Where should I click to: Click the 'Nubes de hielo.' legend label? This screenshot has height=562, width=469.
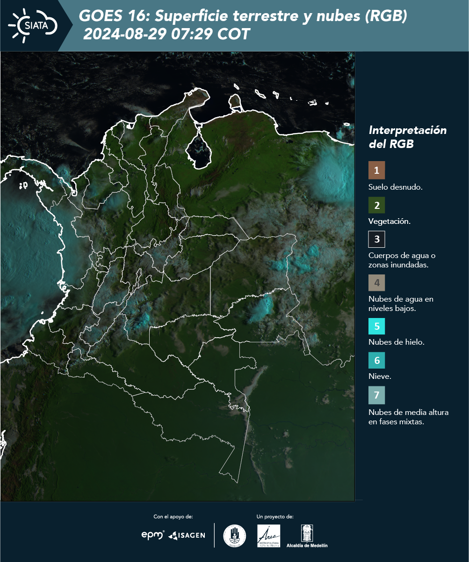(397, 342)
